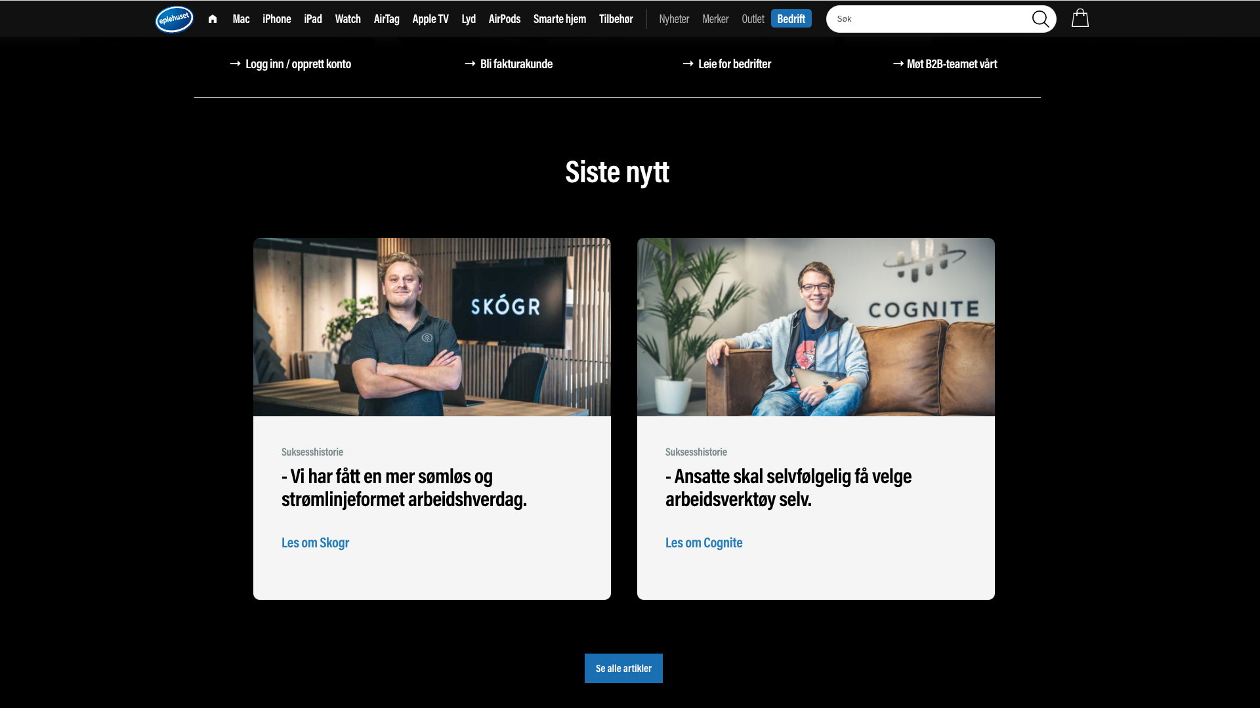Click Suksesshistorie label on Cognite card
Viewport: 1260px width, 708px height.
coord(696,452)
